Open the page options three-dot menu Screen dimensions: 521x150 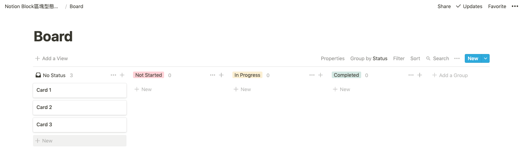tap(515, 6)
